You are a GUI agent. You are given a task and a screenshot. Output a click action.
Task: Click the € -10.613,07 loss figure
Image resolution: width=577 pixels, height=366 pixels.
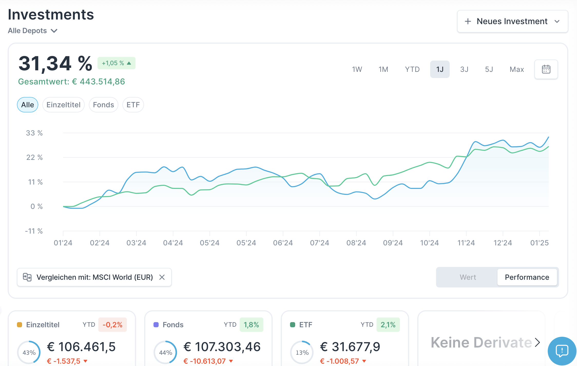pos(205,361)
